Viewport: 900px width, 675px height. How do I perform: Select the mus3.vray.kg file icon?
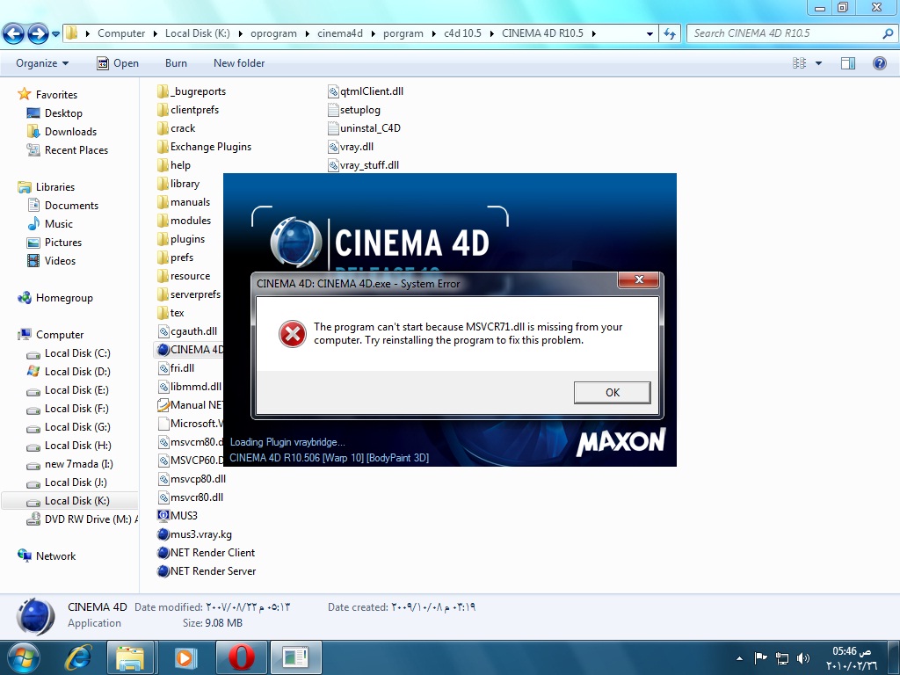[x=163, y=534]
